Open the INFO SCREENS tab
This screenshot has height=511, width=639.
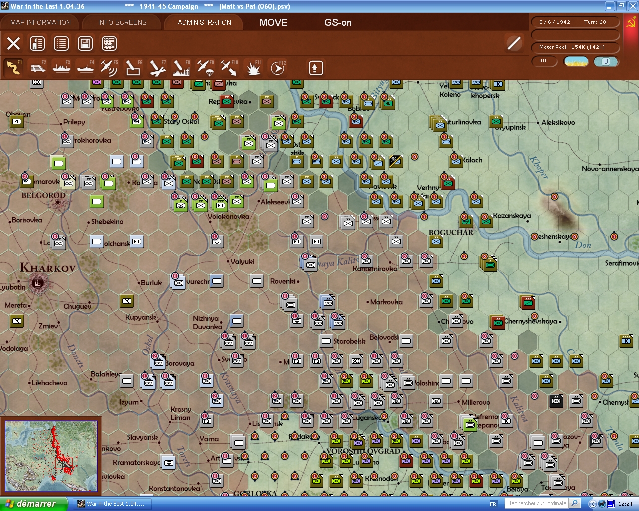point(122,22)
